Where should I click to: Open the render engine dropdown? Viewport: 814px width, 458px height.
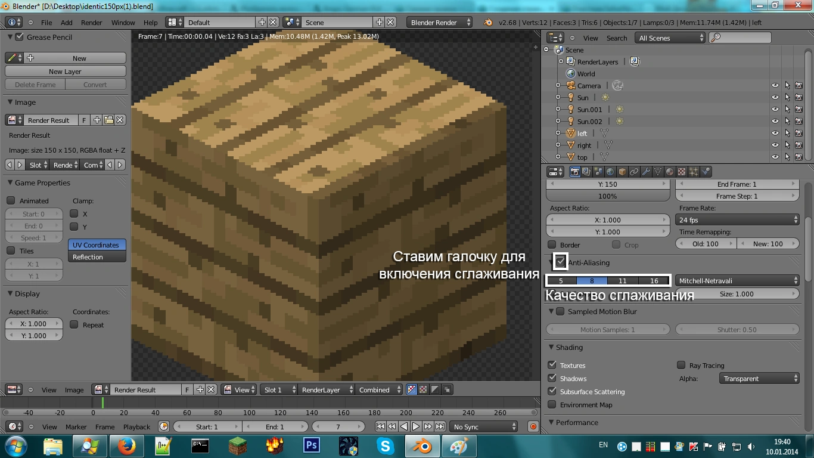pyautogui.click(x=440, y=22)
